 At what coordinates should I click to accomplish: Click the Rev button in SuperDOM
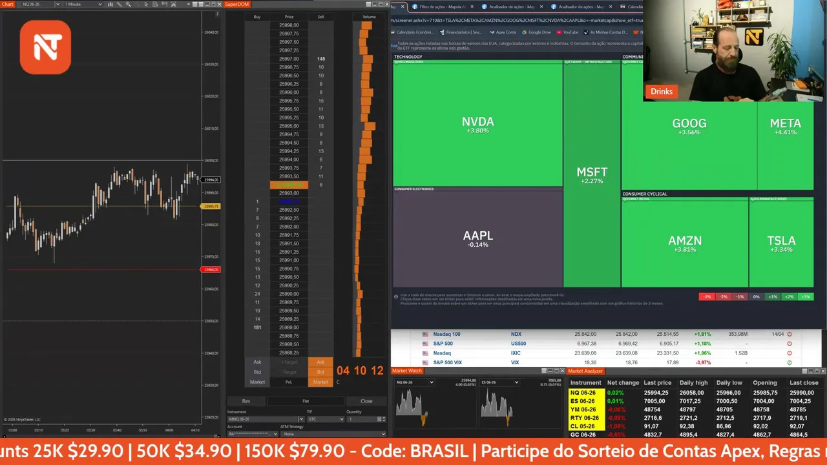pyautogui.click(x=246, y=401)
